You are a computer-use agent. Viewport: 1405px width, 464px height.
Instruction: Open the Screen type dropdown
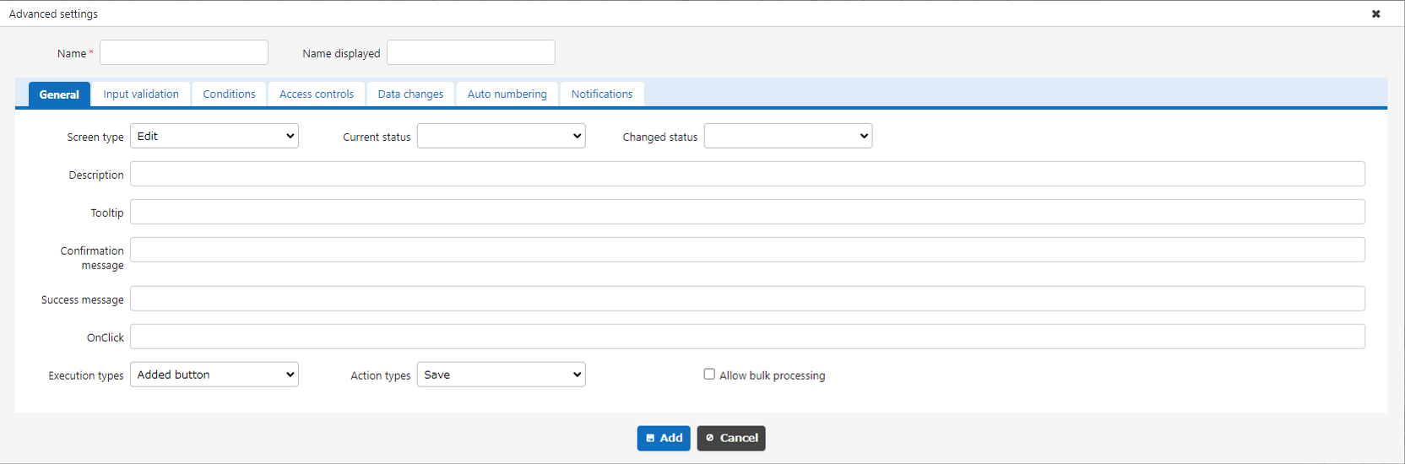[214, 136]
